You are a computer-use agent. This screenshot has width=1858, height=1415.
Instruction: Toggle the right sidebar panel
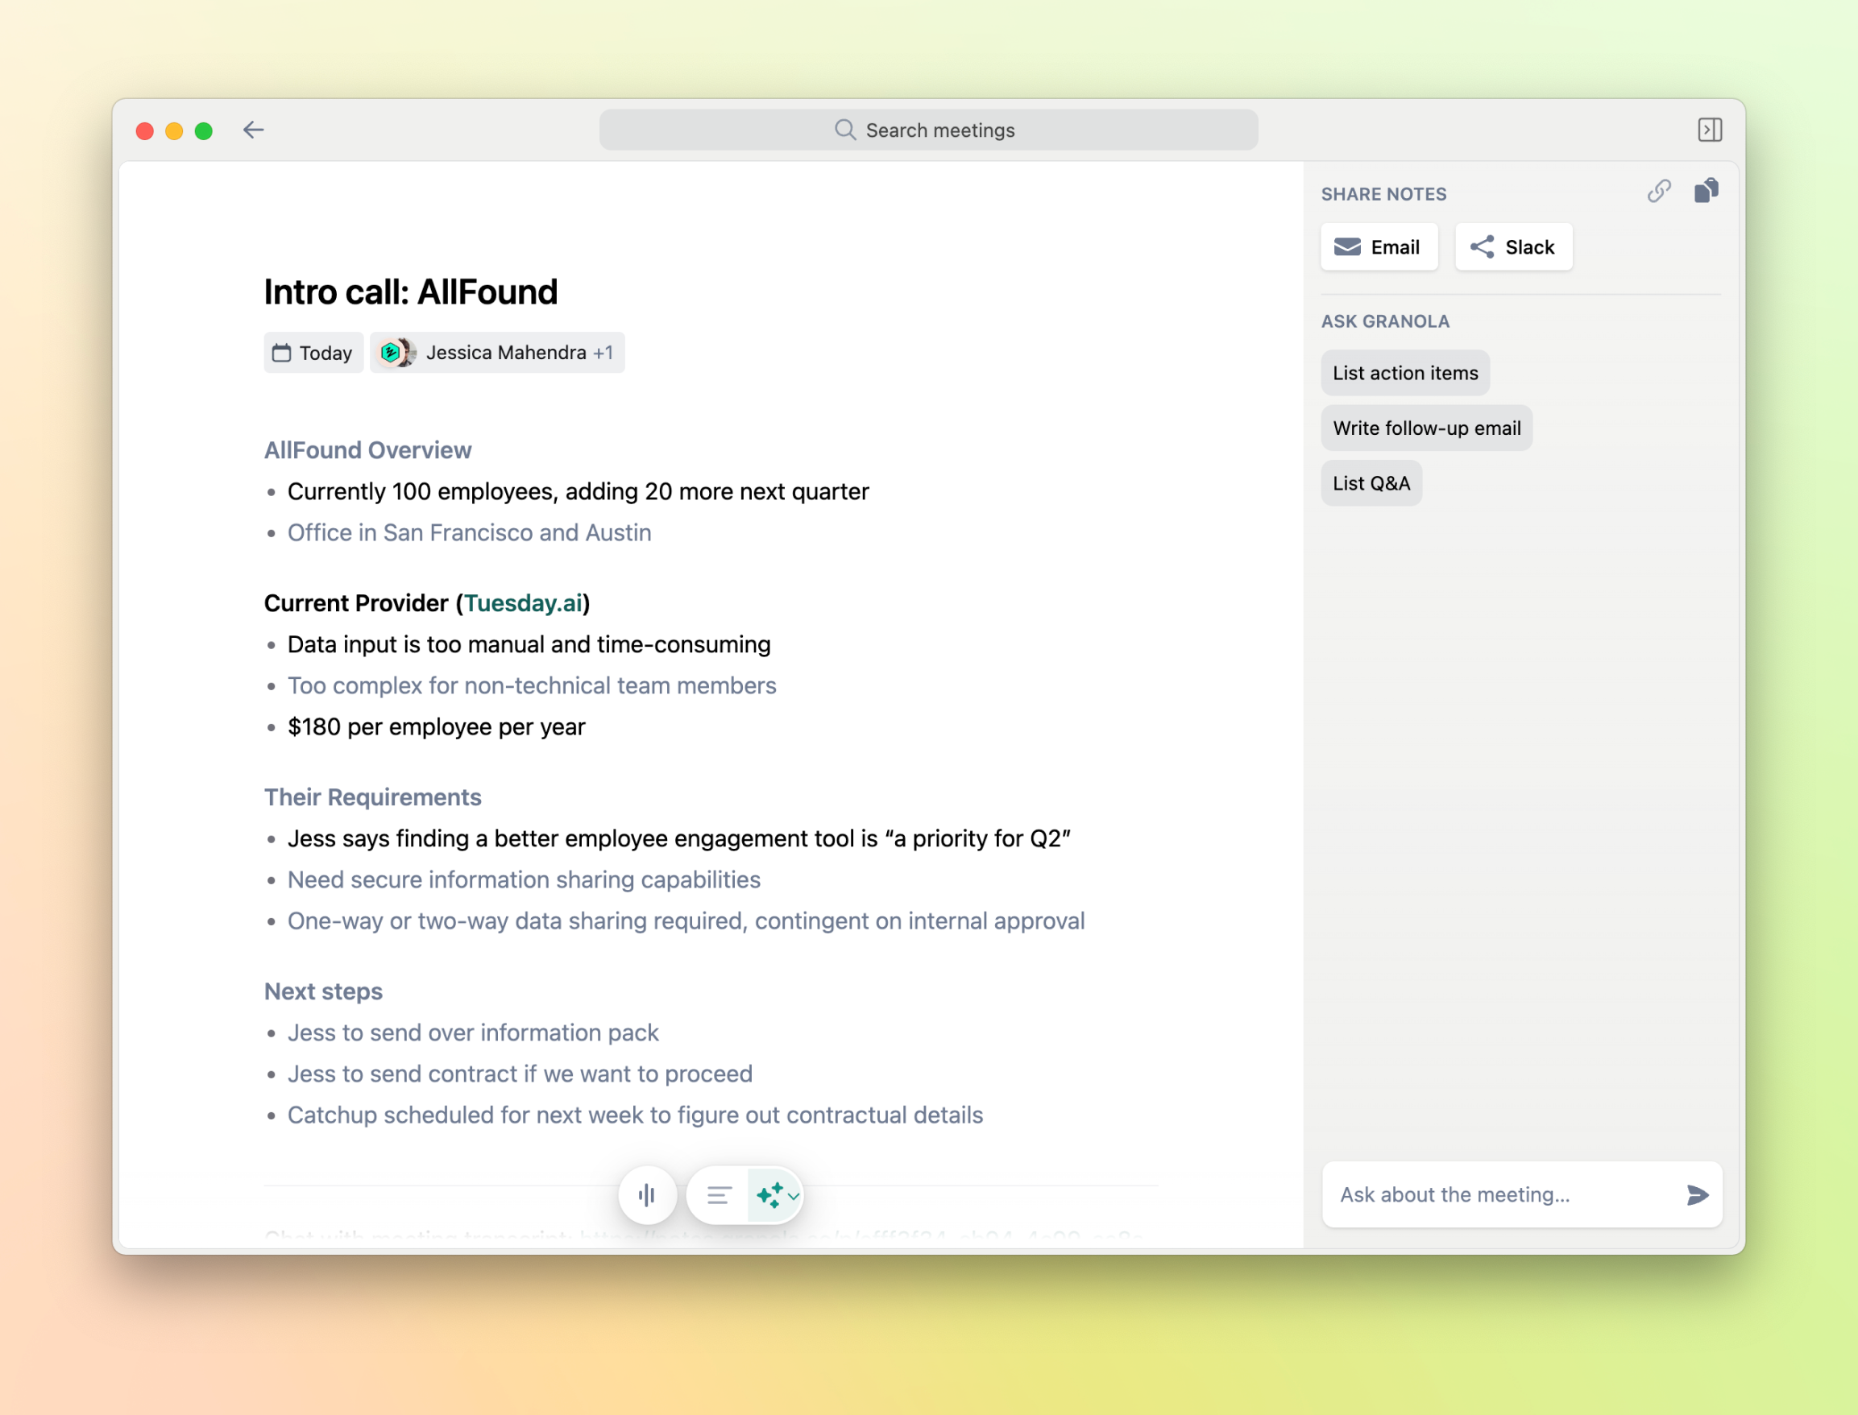(1711, 130)
